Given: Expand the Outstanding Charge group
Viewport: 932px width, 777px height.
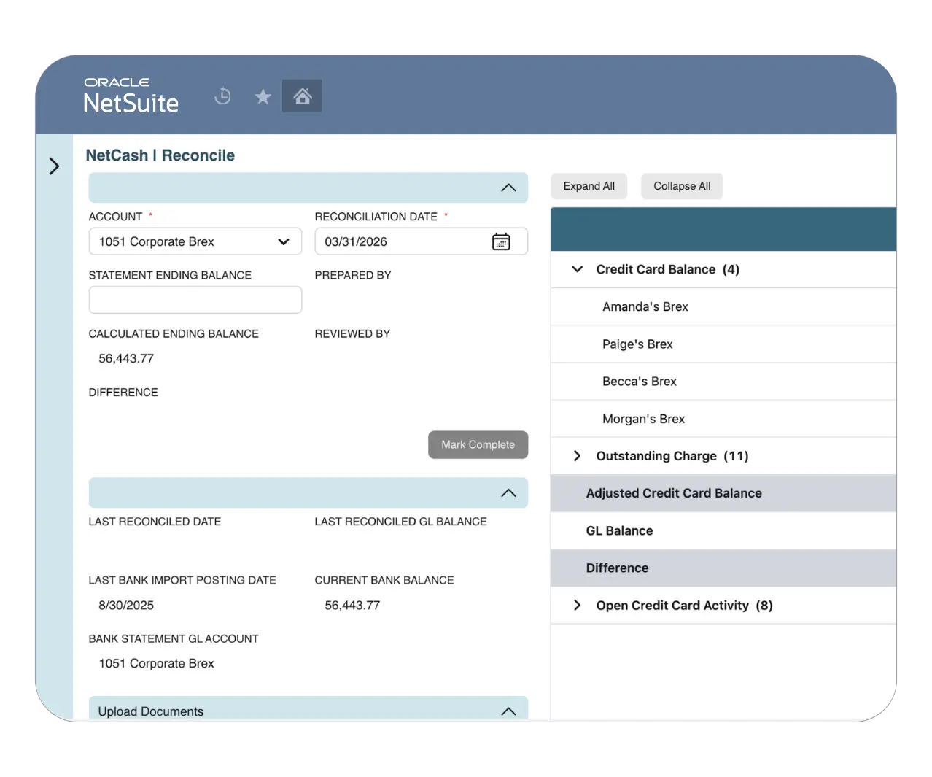Looking at the screenshot, I should tap(578, 456).
